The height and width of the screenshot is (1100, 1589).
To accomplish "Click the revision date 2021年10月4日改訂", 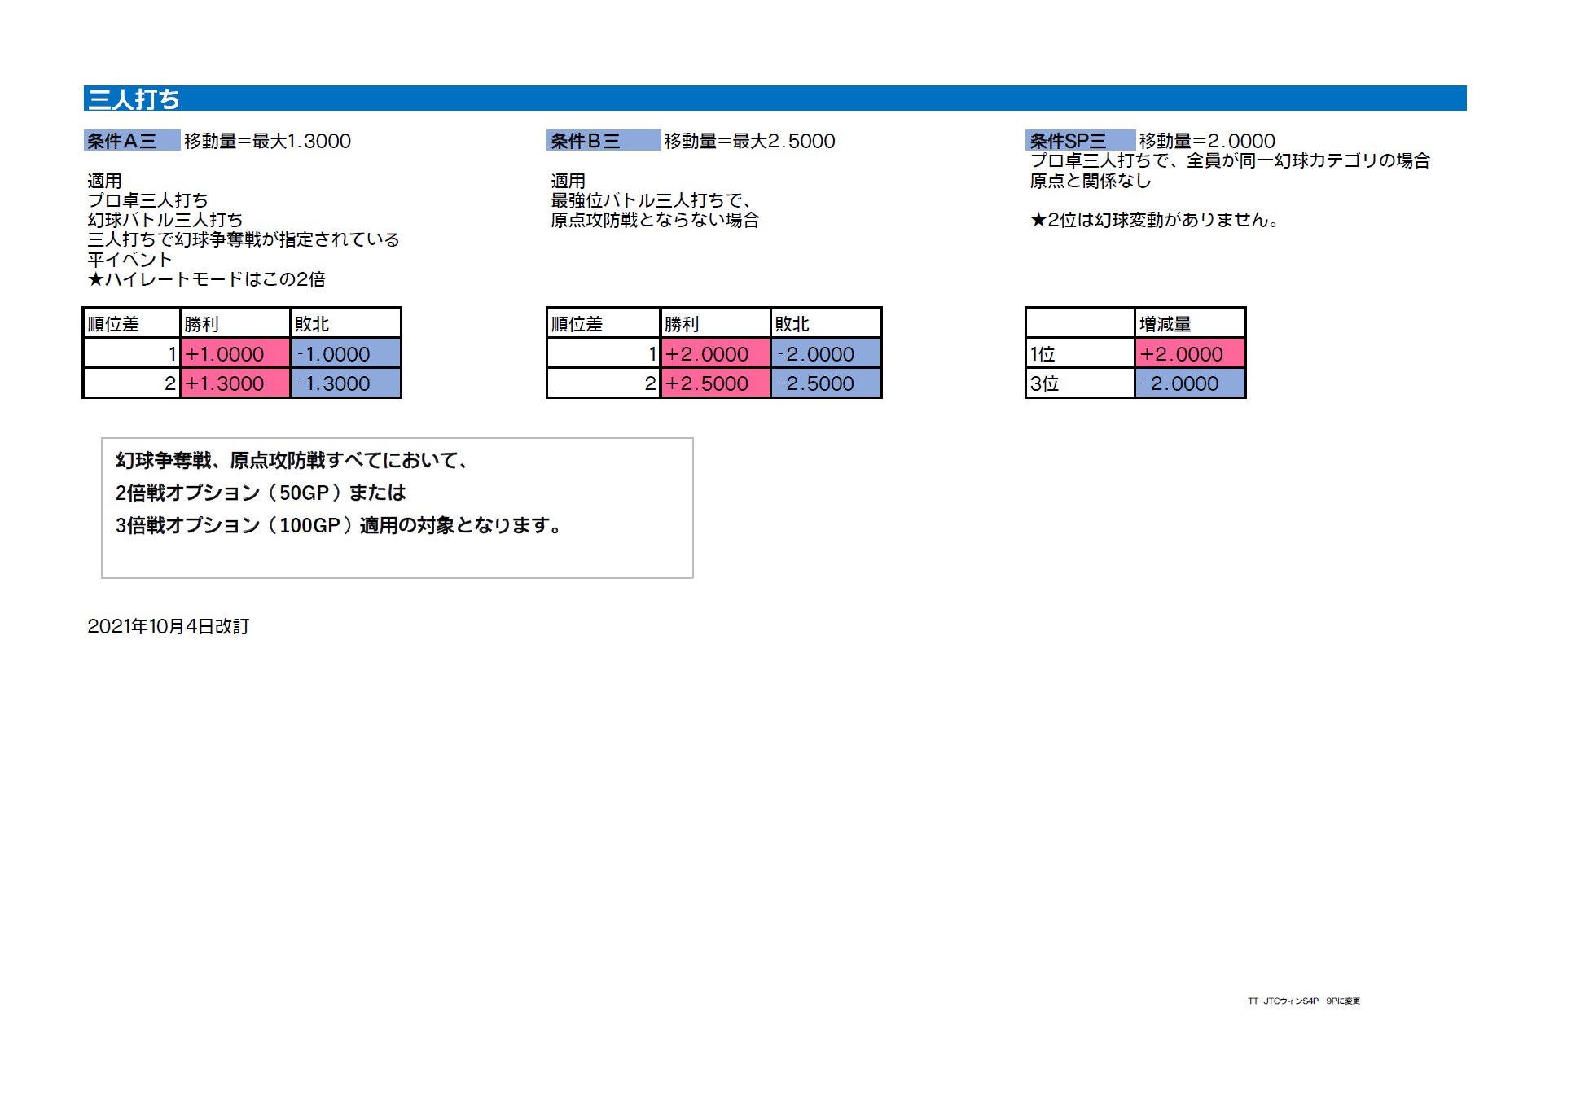I will tap(169, 626).
